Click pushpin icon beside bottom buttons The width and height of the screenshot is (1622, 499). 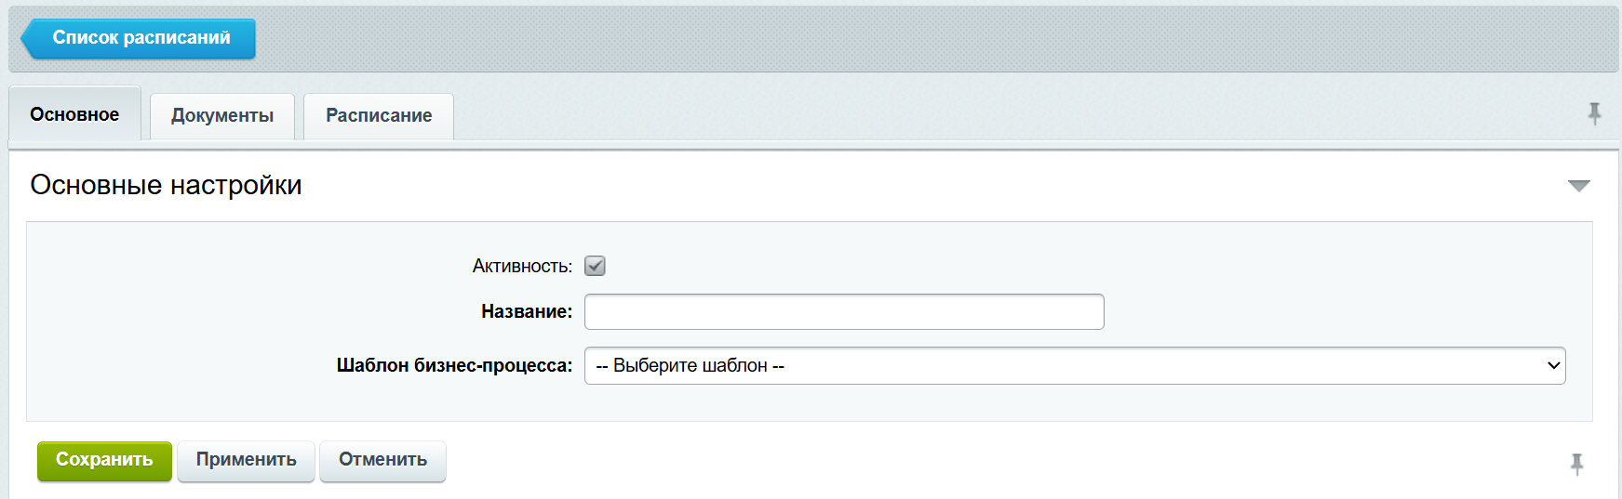(1576, 464)
